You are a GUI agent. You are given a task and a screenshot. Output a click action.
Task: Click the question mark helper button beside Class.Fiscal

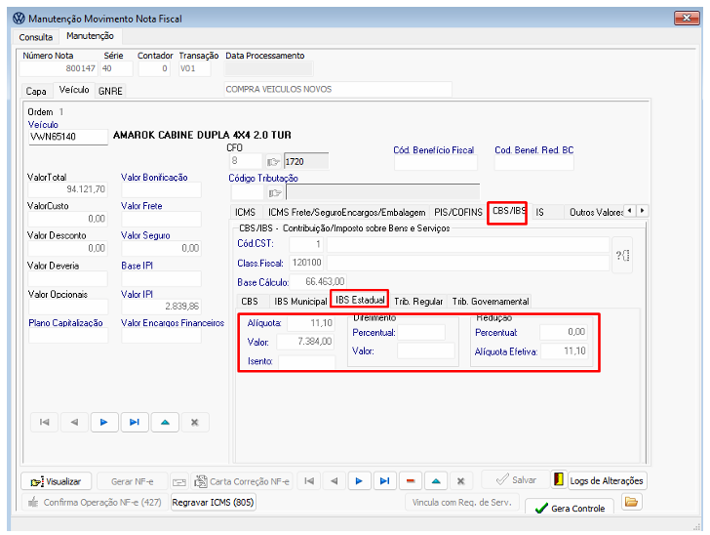click(x=623, y=254)
